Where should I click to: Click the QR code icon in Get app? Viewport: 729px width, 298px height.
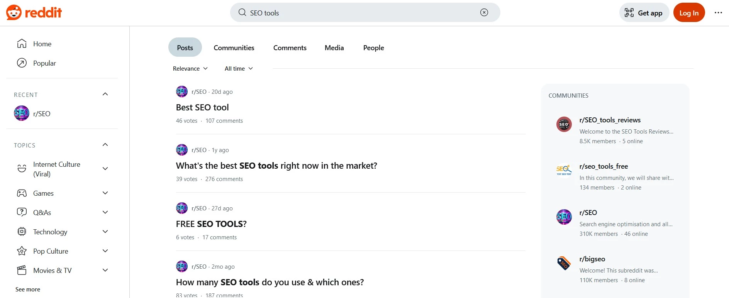click(629, 13)
